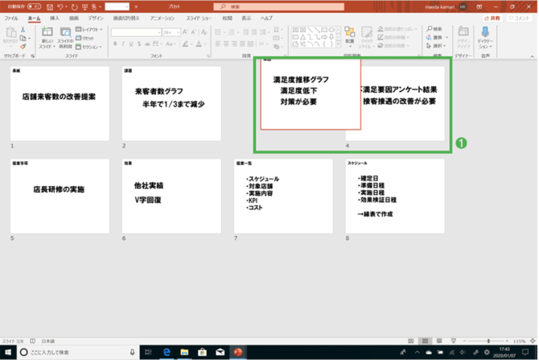539x360 pixels.
Task: Click the ribbon display options icon
Action: point(479,7)
